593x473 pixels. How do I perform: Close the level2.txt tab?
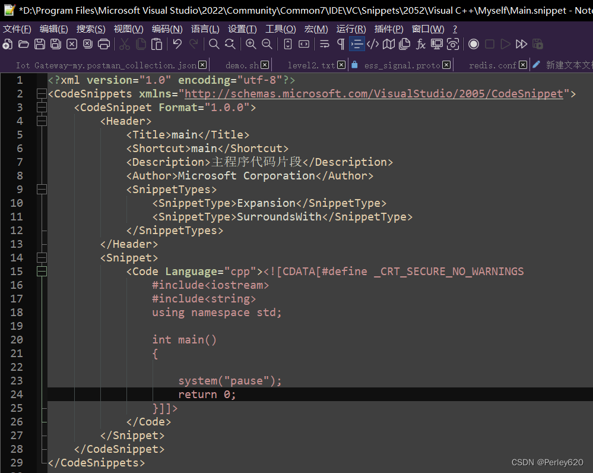pyautogui.click(x=341, y=65)
